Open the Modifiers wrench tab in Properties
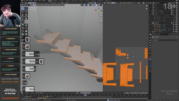 150,59
